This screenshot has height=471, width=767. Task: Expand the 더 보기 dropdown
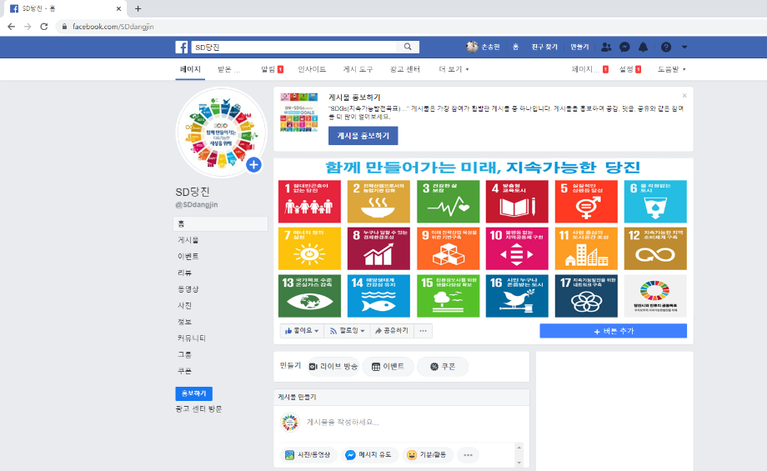point(454,69)
